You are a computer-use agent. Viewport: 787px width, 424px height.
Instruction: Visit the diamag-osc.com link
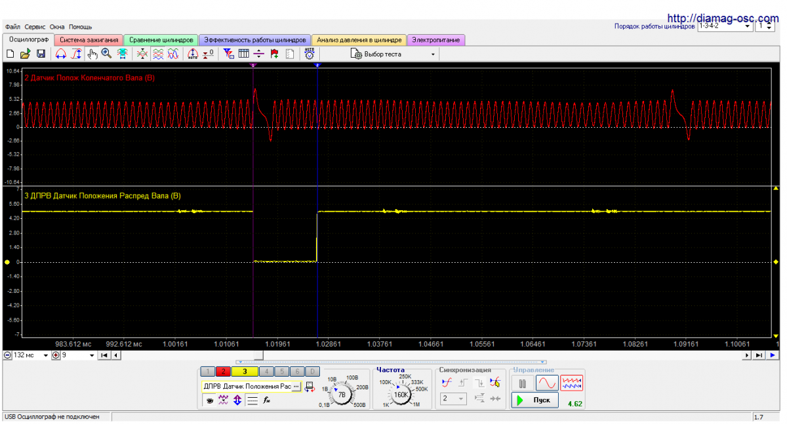coord(723,18)
